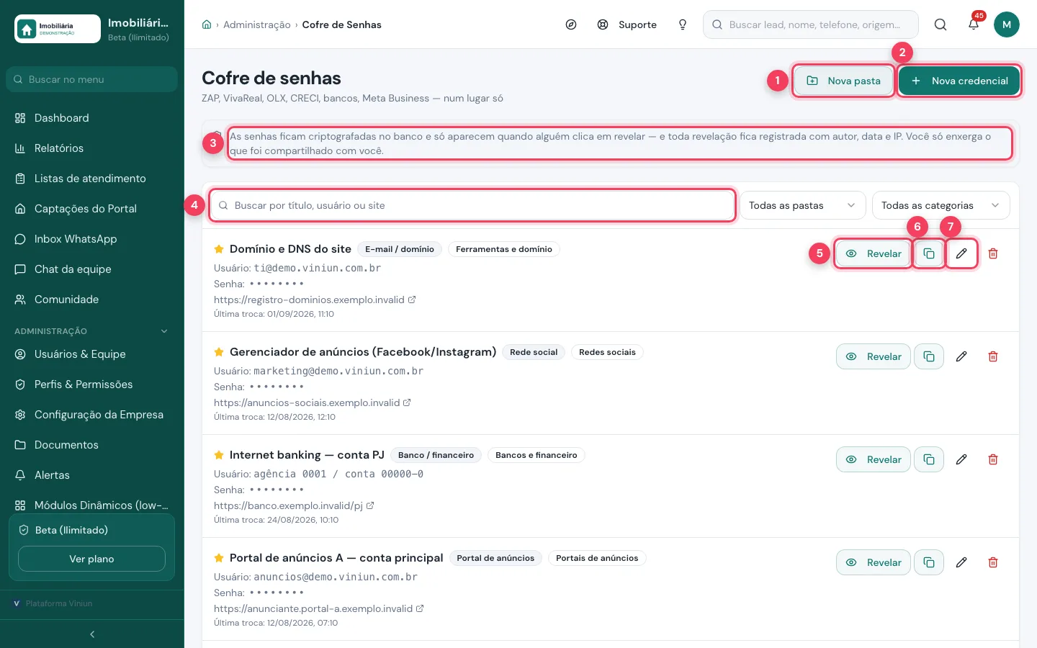Delete the Domínio e DNS do site credential

point(993,253)
